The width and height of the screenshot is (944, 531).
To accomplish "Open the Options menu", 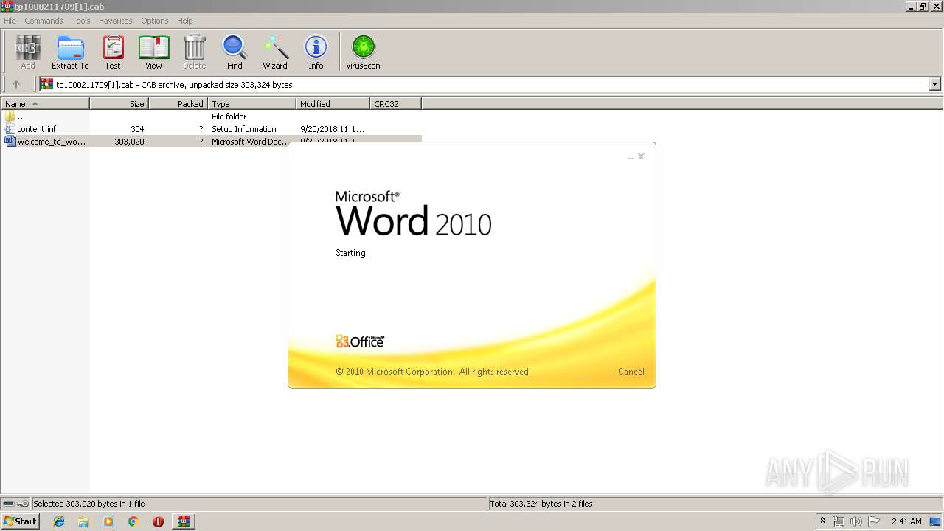I will pos(155,21).
